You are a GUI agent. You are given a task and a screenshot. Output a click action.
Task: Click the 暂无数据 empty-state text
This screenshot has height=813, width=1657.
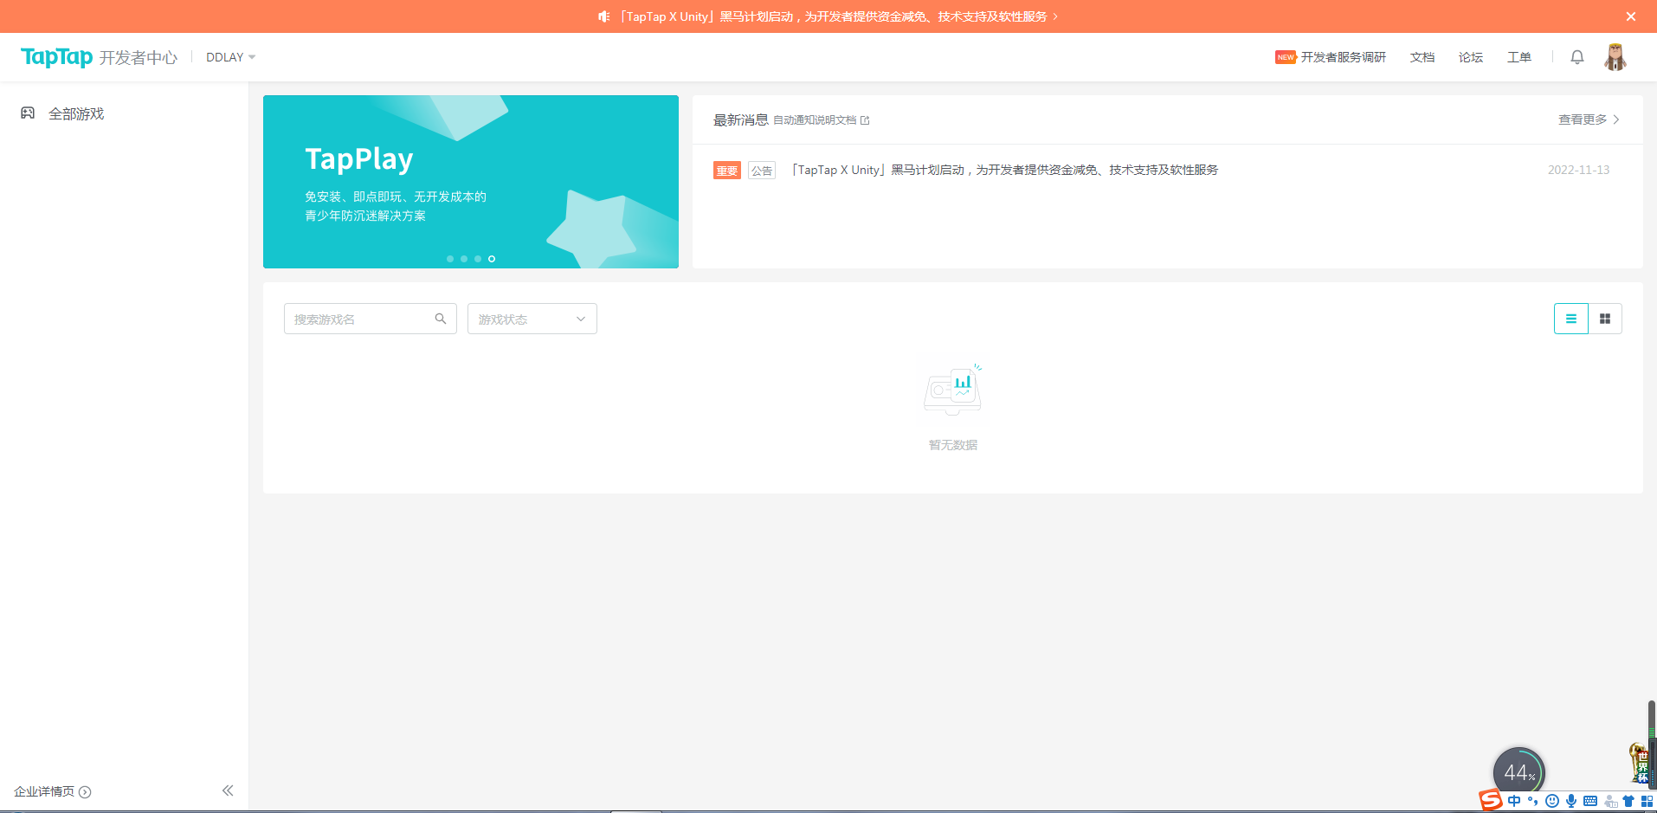tap(953, 445)
